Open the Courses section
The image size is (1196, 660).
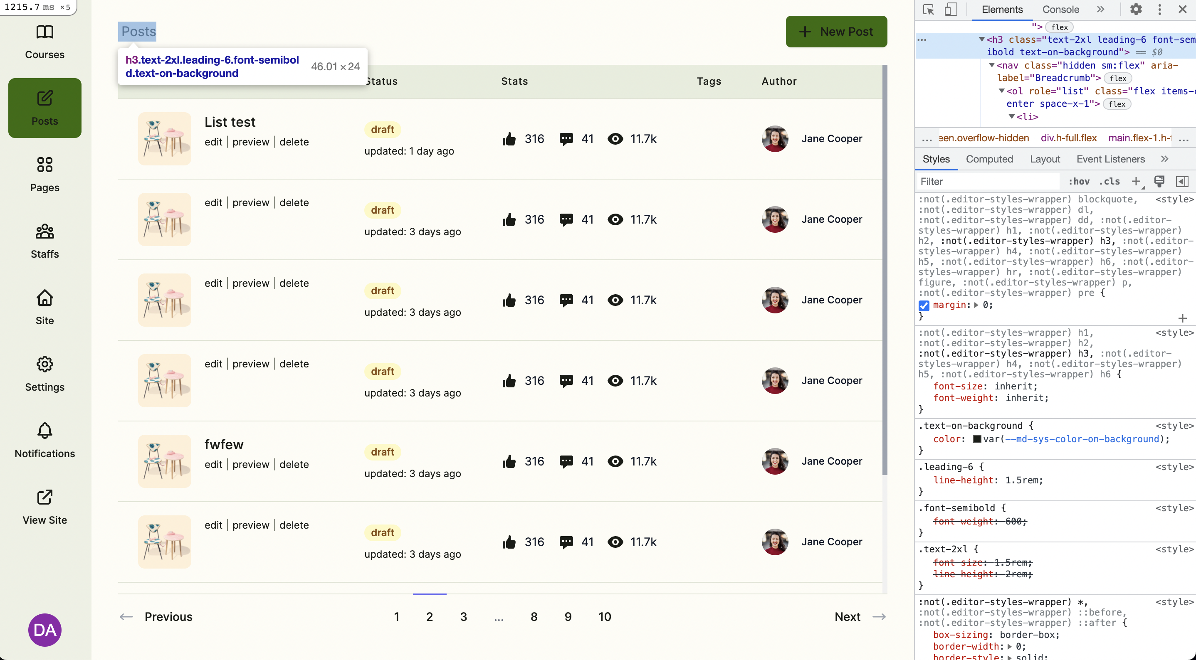(44, 42)
